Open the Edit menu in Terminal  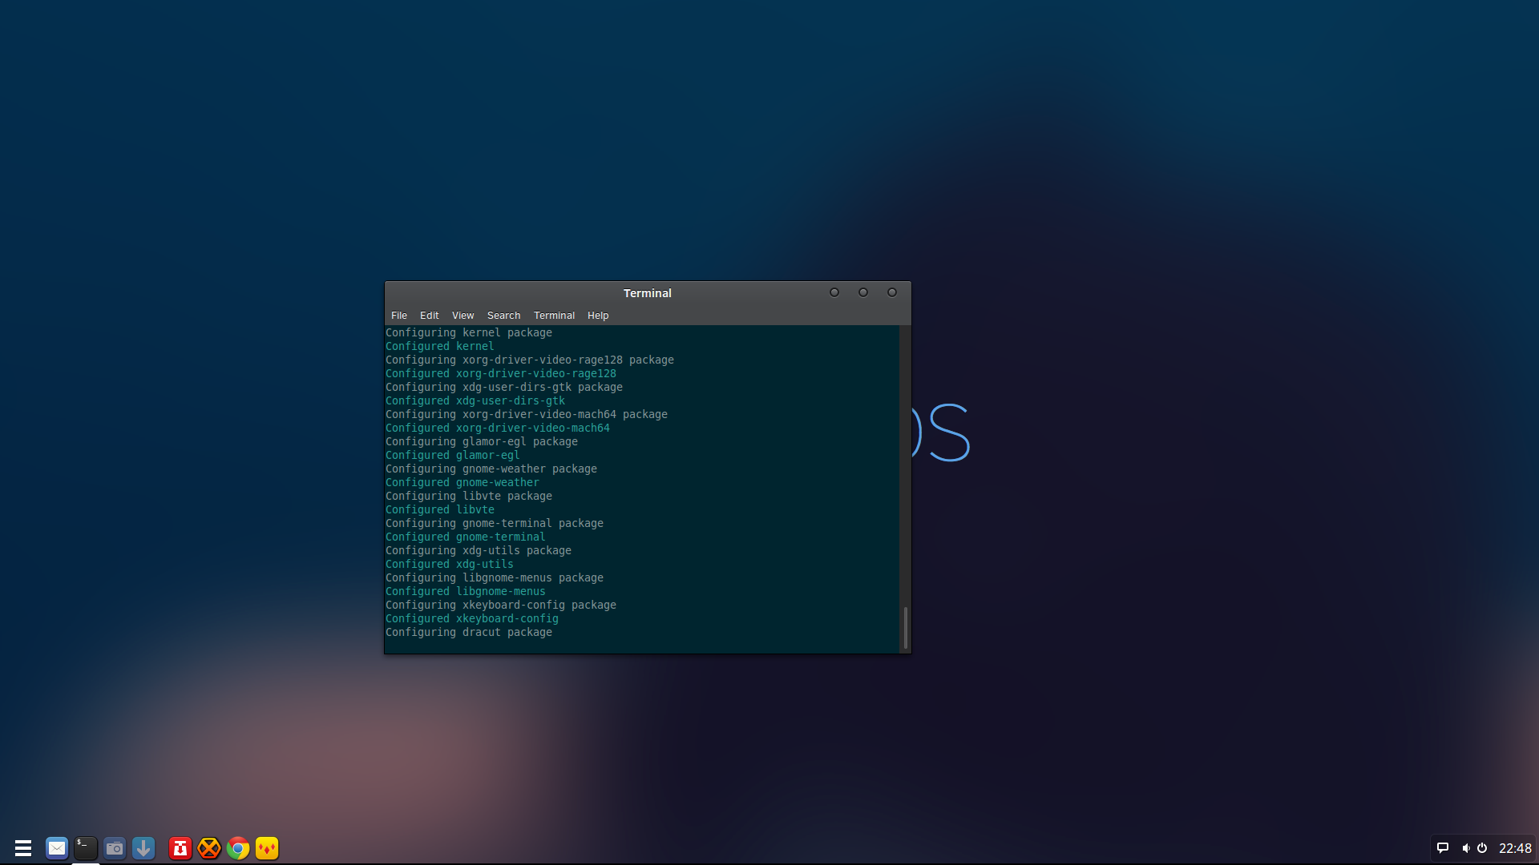(430, 316)
